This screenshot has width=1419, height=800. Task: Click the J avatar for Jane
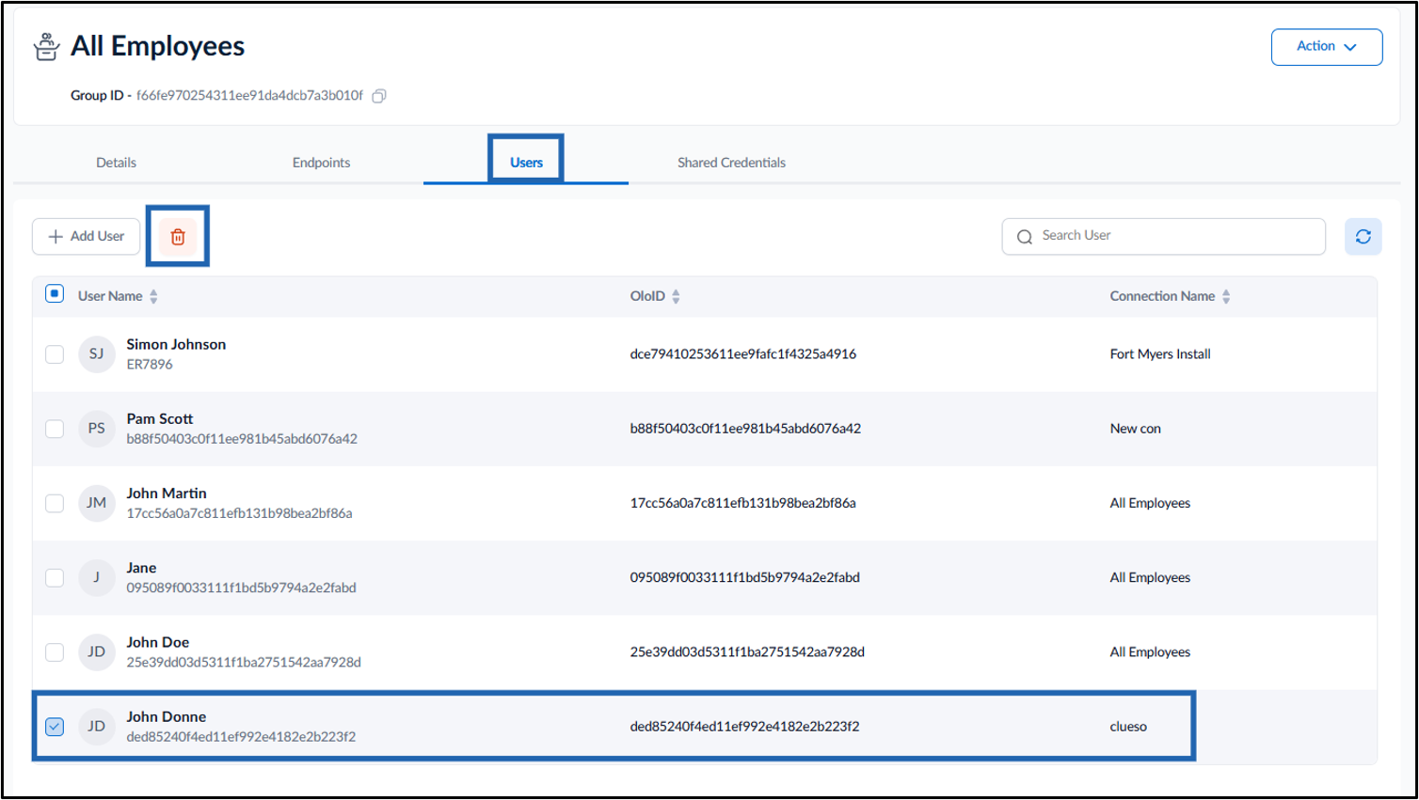[96, 577]
